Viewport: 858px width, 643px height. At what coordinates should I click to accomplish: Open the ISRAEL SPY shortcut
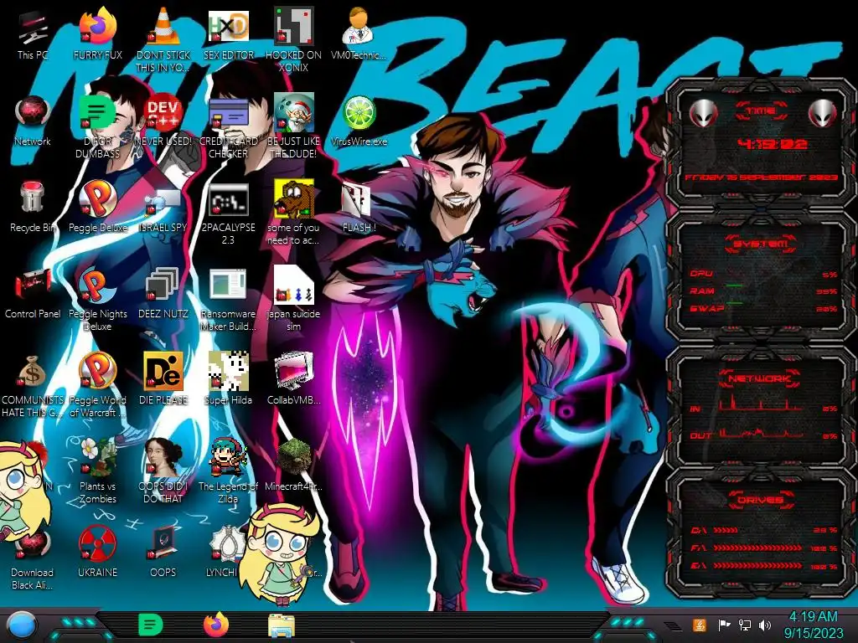pos(163,201)
